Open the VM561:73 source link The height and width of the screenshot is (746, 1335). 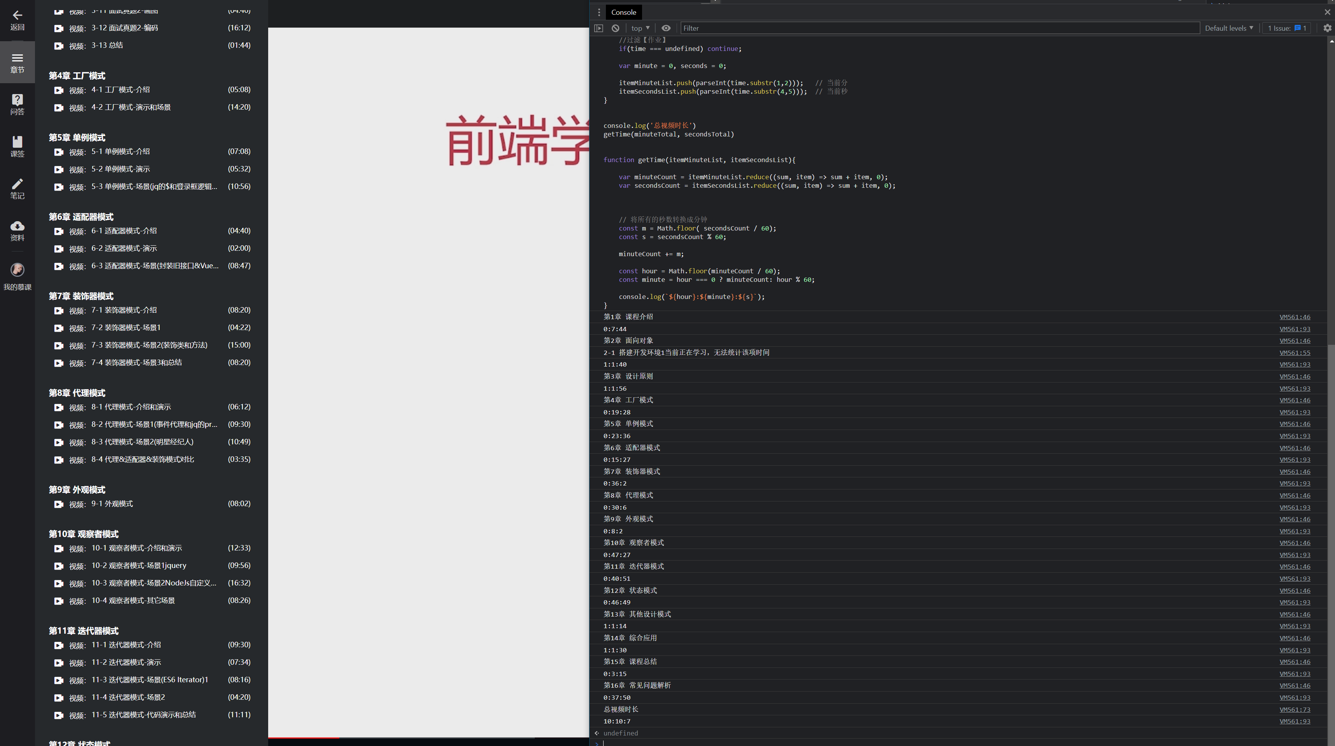pyautogui.click(x=1295, y=710)
